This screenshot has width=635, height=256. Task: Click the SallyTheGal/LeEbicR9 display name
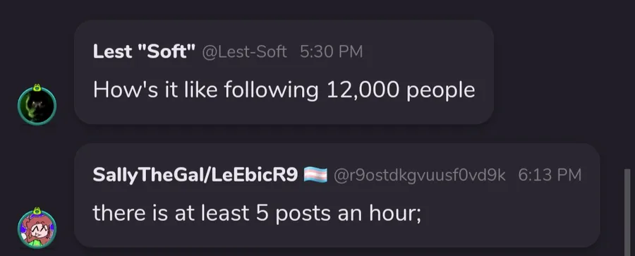(x=195, y=175)
